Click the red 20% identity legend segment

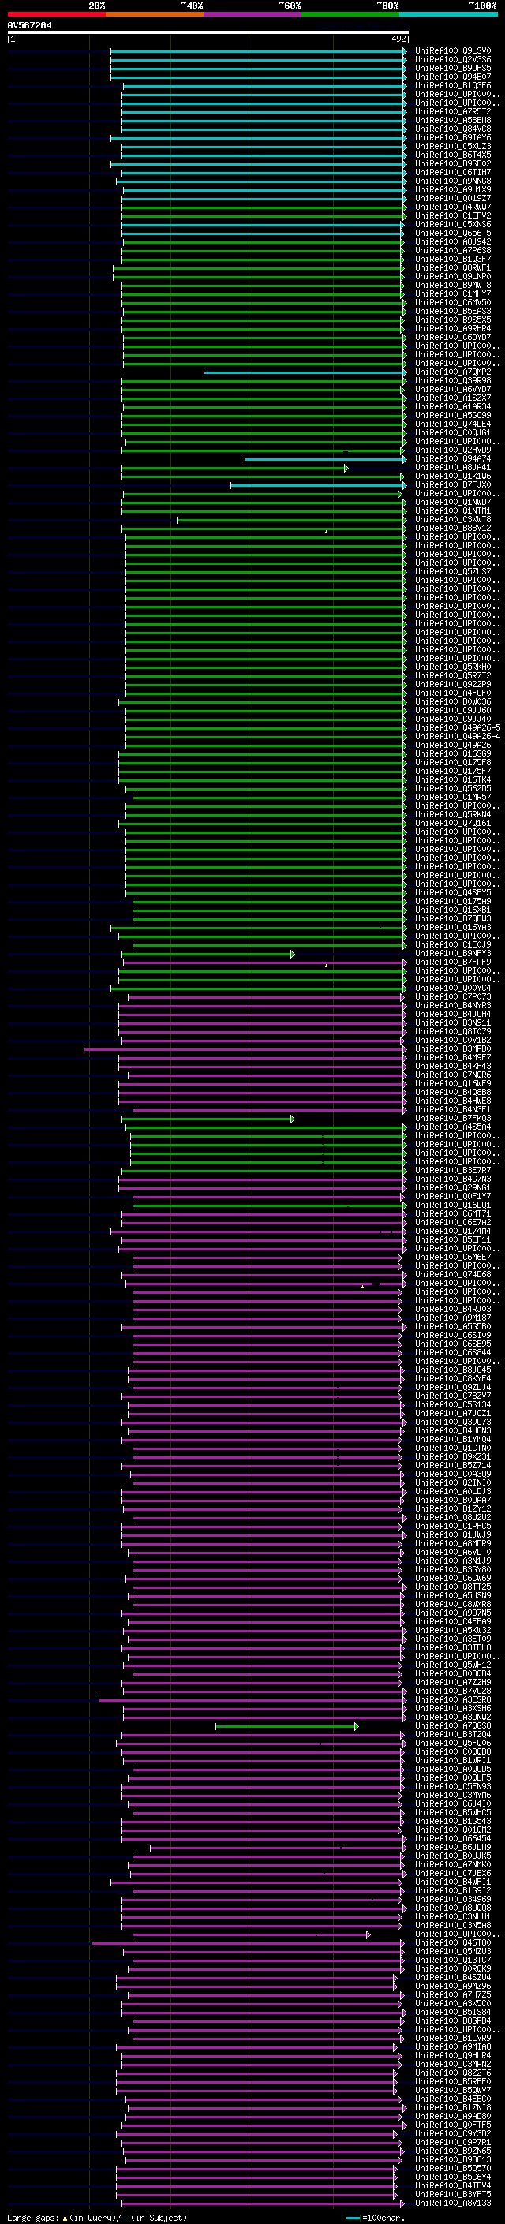[x=57, y=14]
